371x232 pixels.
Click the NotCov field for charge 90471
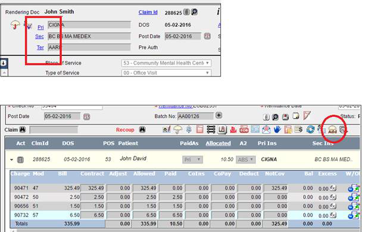click(275, 188)
